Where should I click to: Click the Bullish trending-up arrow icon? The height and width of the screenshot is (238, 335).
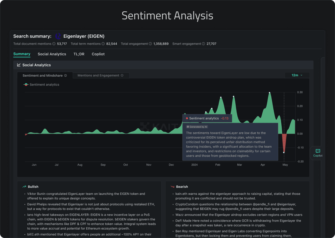tap(24, 187)
